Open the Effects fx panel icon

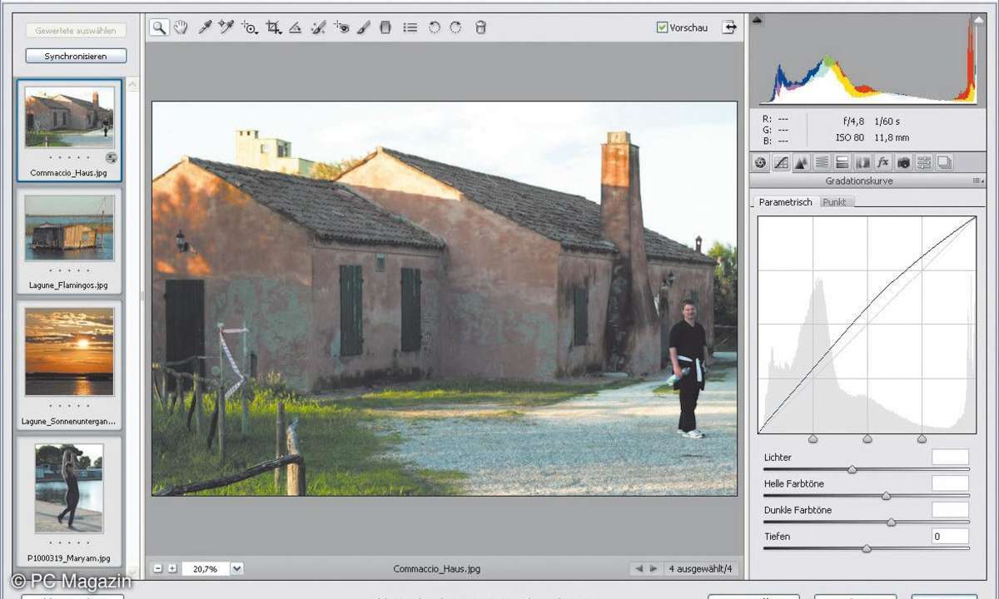(x=883, y=162)
